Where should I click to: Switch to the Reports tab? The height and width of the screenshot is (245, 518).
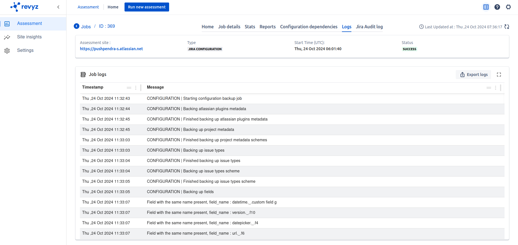[x=268, y=27]
